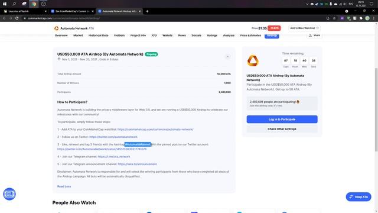Add ATA to Main Watchlist
This screenshot has height=213, width=378.
[x=305, y=28]
